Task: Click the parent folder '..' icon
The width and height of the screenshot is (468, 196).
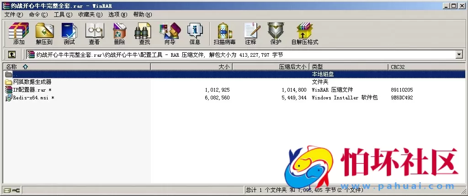Action: tap(9, 74)
